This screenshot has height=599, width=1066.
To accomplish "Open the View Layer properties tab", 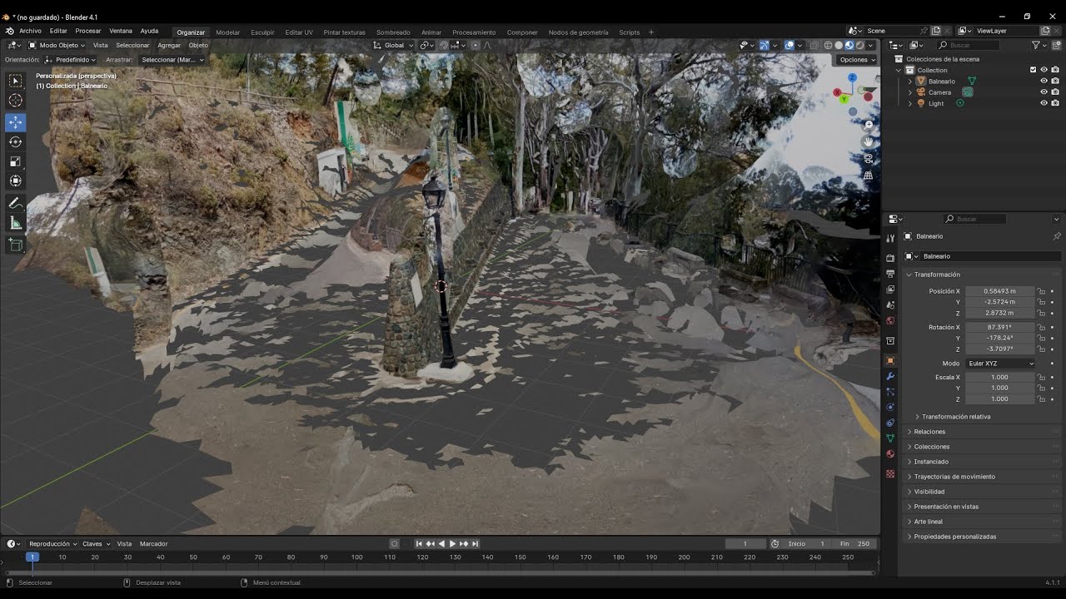I will [890, 290].
